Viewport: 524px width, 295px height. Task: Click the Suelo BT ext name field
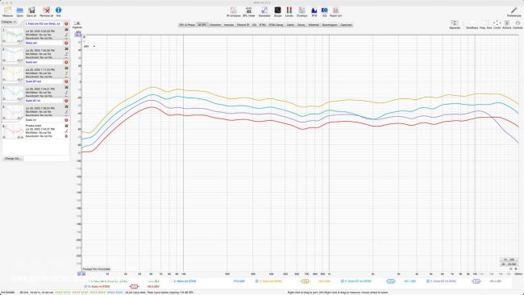(44, 81)
